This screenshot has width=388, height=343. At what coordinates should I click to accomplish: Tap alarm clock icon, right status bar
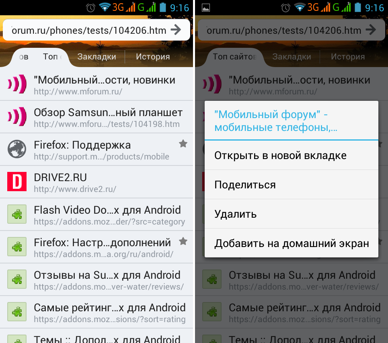pyautogui.click(x=285, y=8)
